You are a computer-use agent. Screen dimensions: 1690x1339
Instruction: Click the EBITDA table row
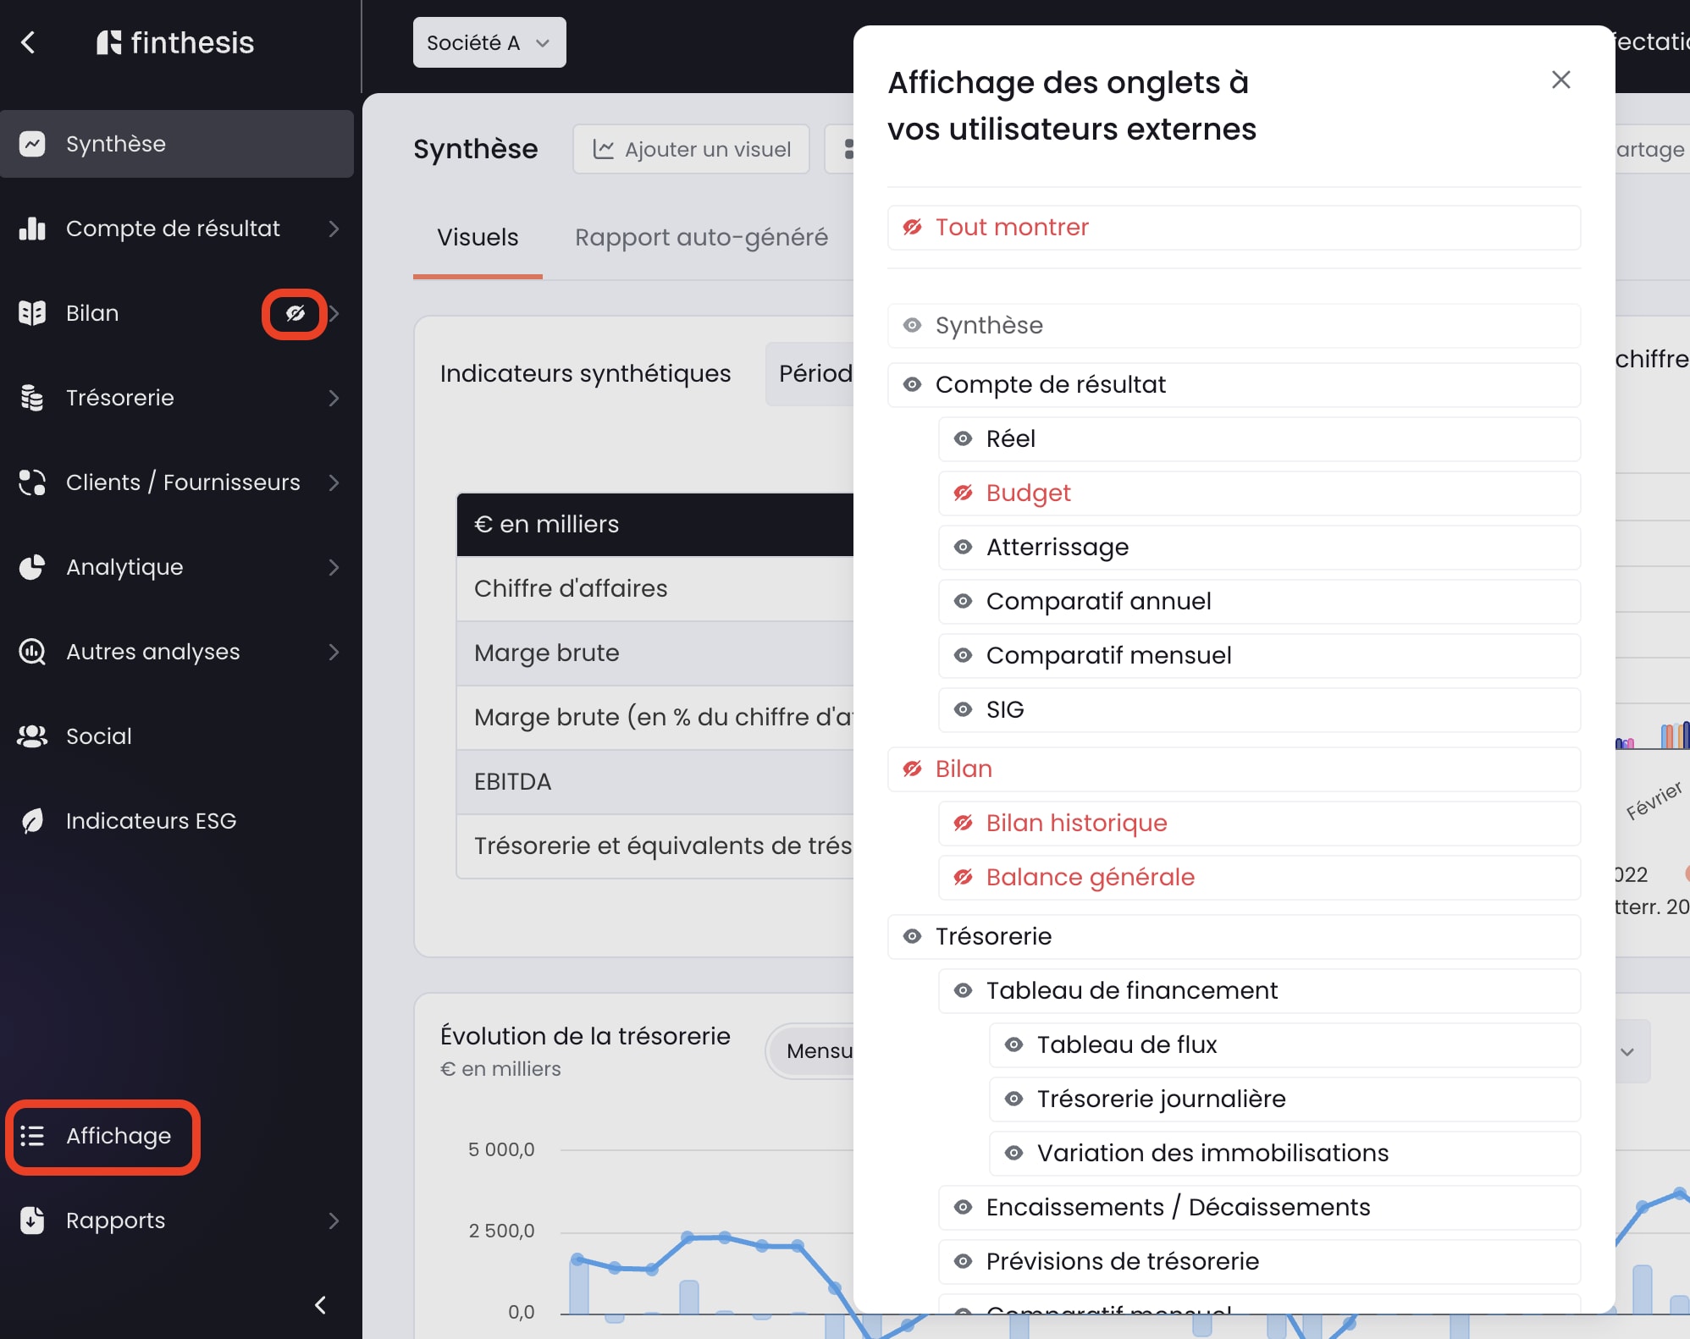pos(655,782)
